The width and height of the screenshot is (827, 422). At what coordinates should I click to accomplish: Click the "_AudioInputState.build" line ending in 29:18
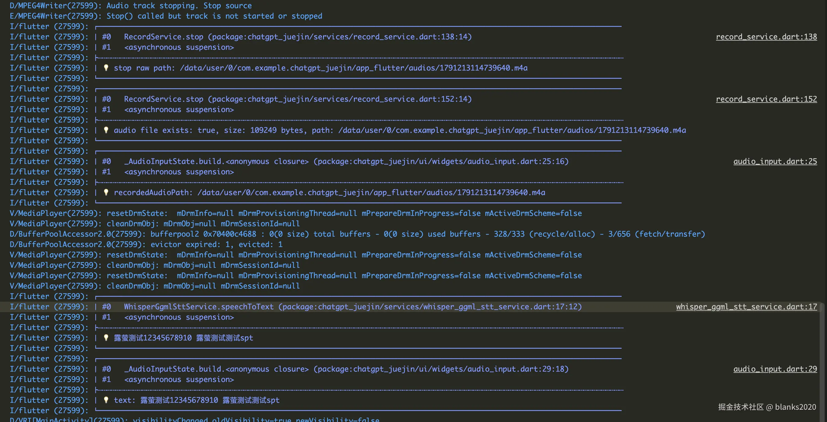point(289,369)
